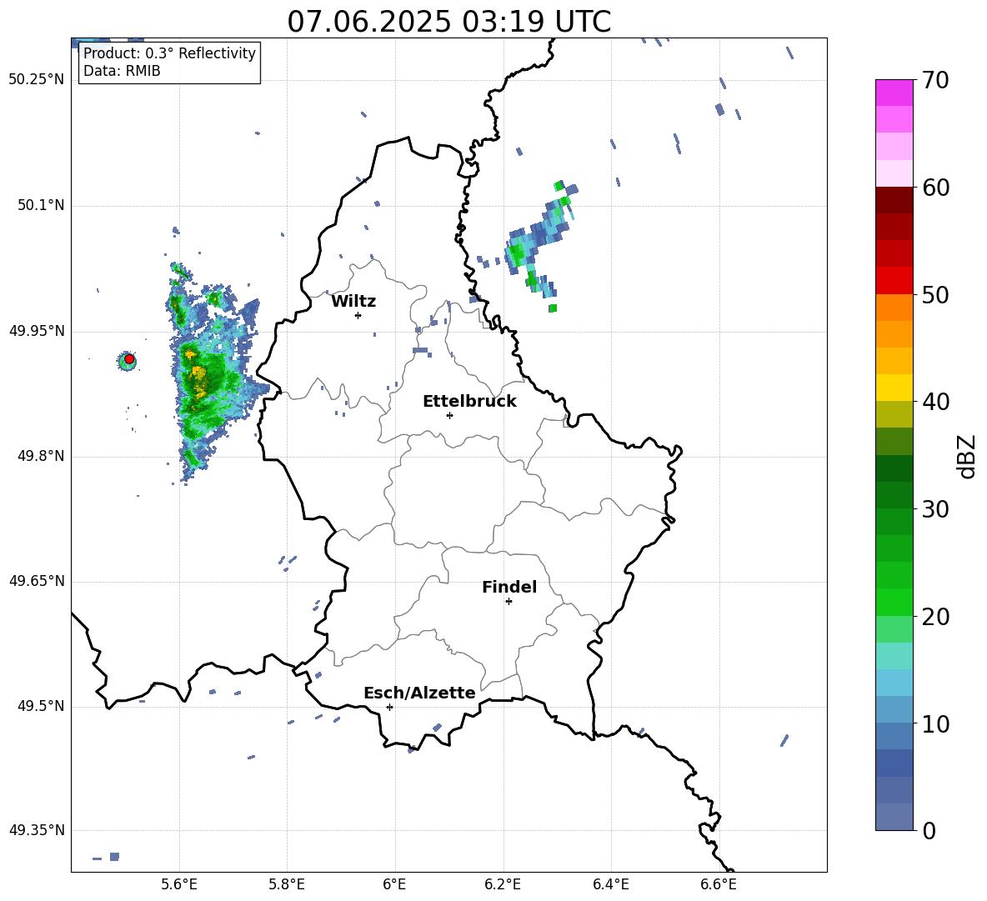Click the 6.2°E longitude label
Viewport: 987px width, 901px height.
point(503,884)
